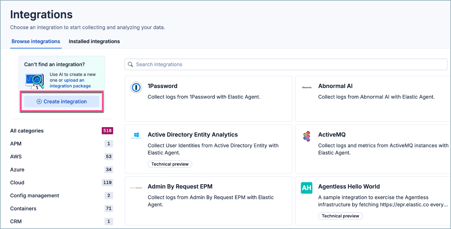The width and height of the screenshot is (451, 229).
Task: Click the monitor with magnifier illustration
Action: click(x=35, y=81)
